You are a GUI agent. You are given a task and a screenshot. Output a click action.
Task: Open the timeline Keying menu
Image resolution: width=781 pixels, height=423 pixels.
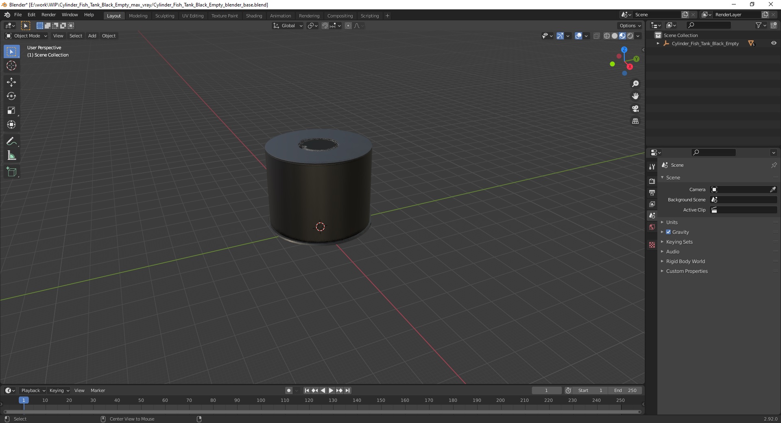(x=59, y=390)
